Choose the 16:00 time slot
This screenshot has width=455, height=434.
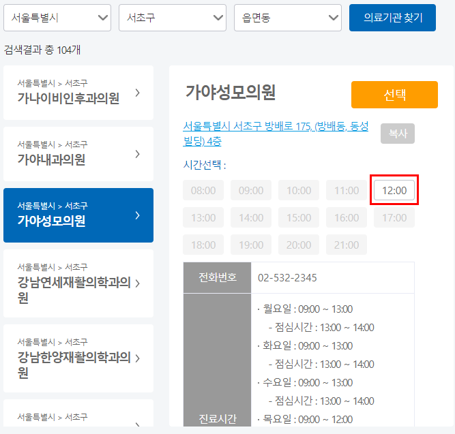click(347, 218)
